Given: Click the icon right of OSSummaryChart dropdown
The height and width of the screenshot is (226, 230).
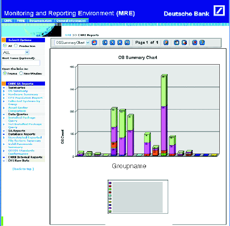Looking at the screenshot, I should tap(94, 43).
